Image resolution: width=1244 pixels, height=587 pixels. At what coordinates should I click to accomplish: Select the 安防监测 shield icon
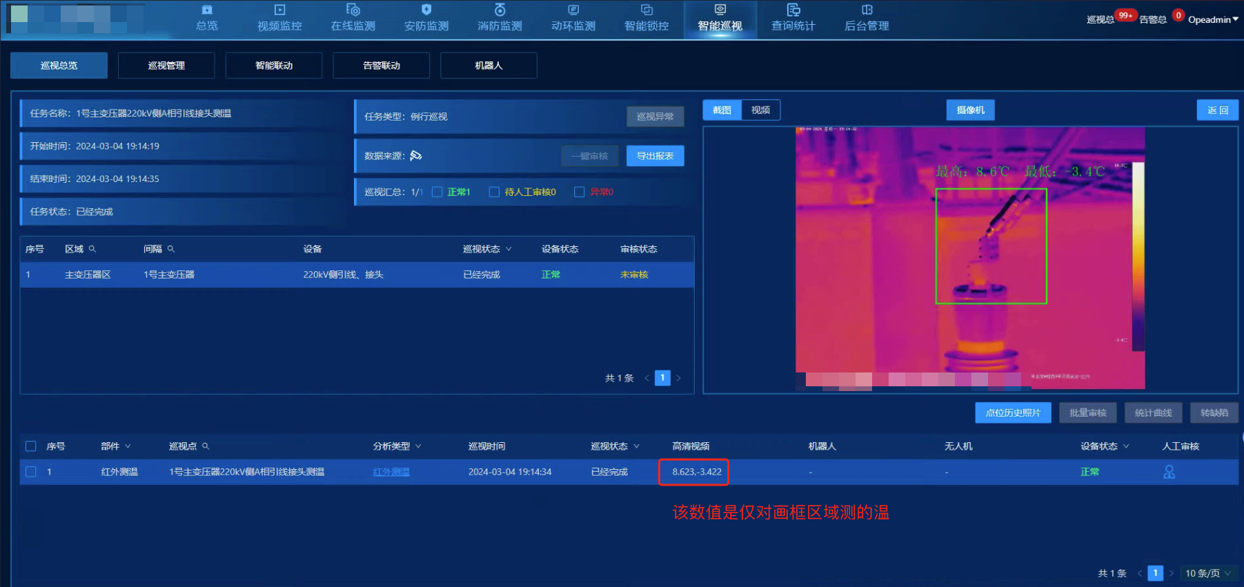(x=426, y=10)
